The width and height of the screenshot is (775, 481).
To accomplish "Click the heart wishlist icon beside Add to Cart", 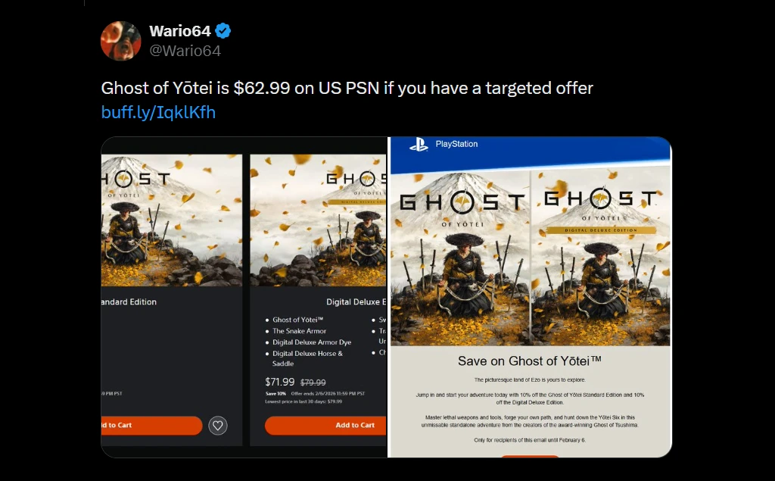I will 217,425.
